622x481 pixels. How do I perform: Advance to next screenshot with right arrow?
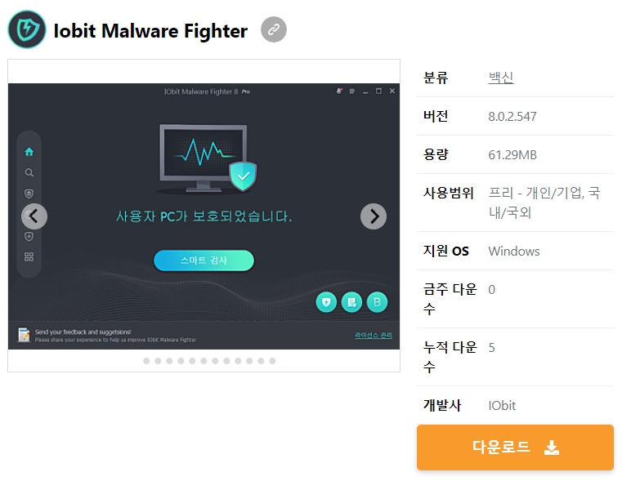(374, 216)
